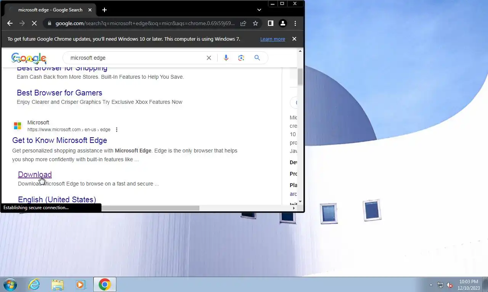The height and width of the screenshot is (292, 488).
Task: Share this page icon in address bar
Action: point(243,23)
